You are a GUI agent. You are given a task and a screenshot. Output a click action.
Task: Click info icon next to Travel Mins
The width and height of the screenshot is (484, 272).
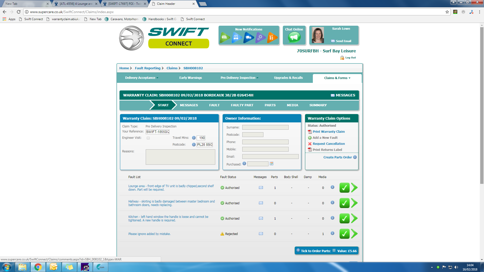194,138
